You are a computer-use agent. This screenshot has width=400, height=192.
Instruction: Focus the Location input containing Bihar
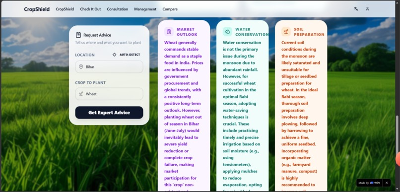109,67
